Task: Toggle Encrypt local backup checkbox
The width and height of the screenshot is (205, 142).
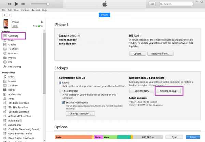Action: point(64,102)
